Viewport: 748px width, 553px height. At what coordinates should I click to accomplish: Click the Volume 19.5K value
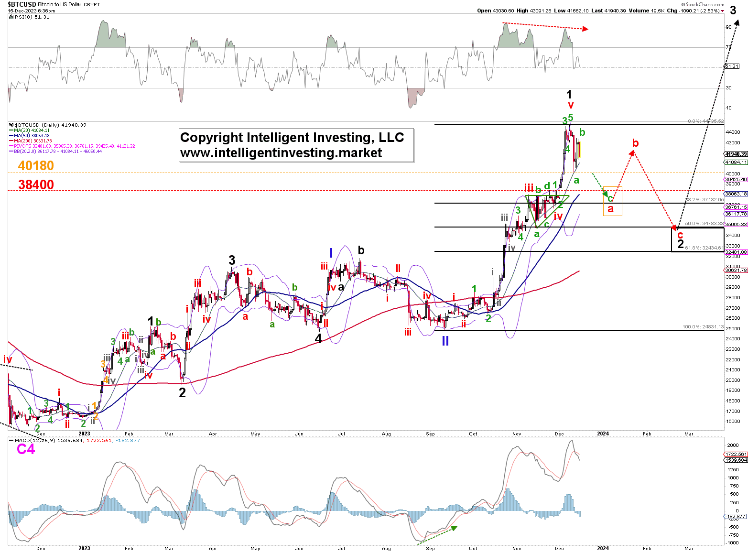click(648, 11)
